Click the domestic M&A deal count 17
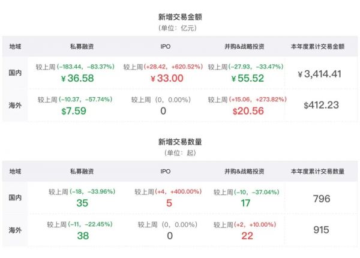Image resolution: width=360 pixels, height=258 pixels. pos(245,203)
